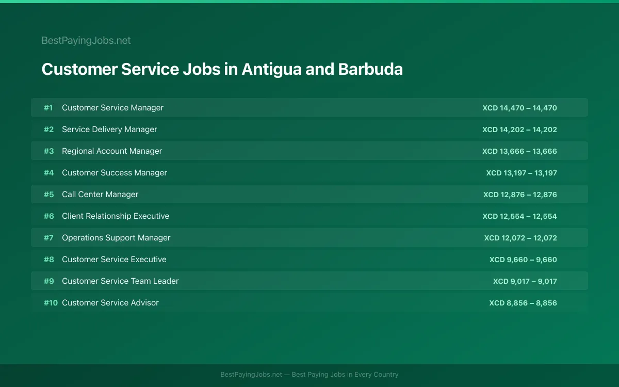Click the BestPayingJobs.net site name at top

pos(86,40)
